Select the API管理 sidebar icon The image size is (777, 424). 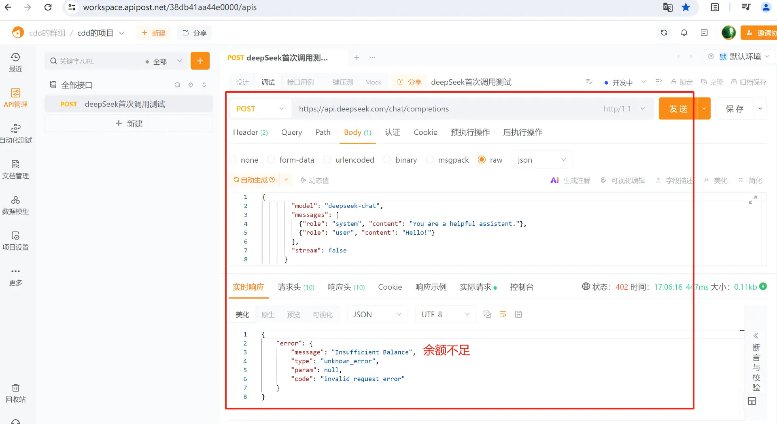click(15, 98)
